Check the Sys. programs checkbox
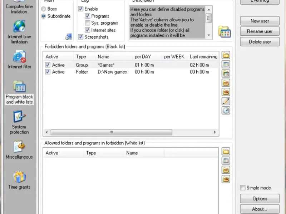Viewport: 286px width, 214px height. [x=87, y=23]
